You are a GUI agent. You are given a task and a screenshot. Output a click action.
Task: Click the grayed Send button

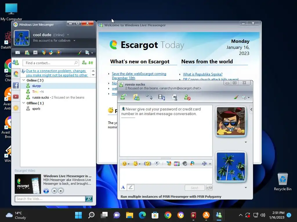click(195, 188)
